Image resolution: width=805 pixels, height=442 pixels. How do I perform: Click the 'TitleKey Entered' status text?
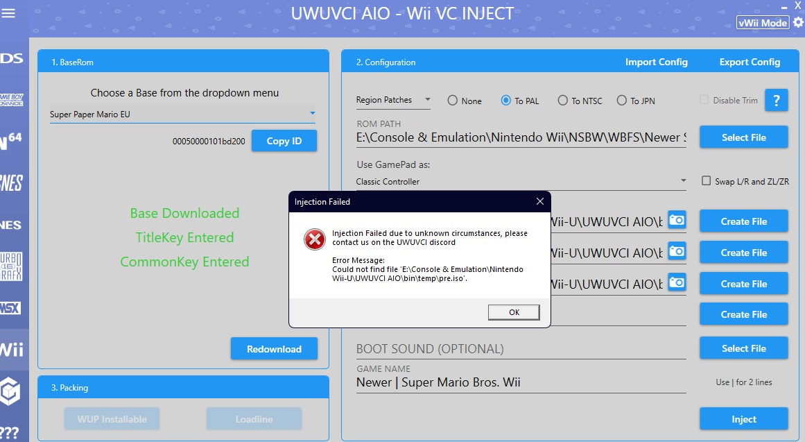pyautogui.click(x=184, y=237)
